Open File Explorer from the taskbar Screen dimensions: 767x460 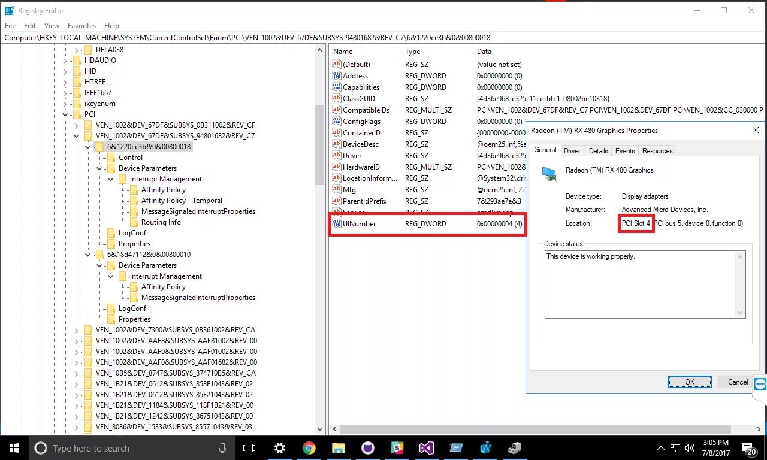pos(339,448)
